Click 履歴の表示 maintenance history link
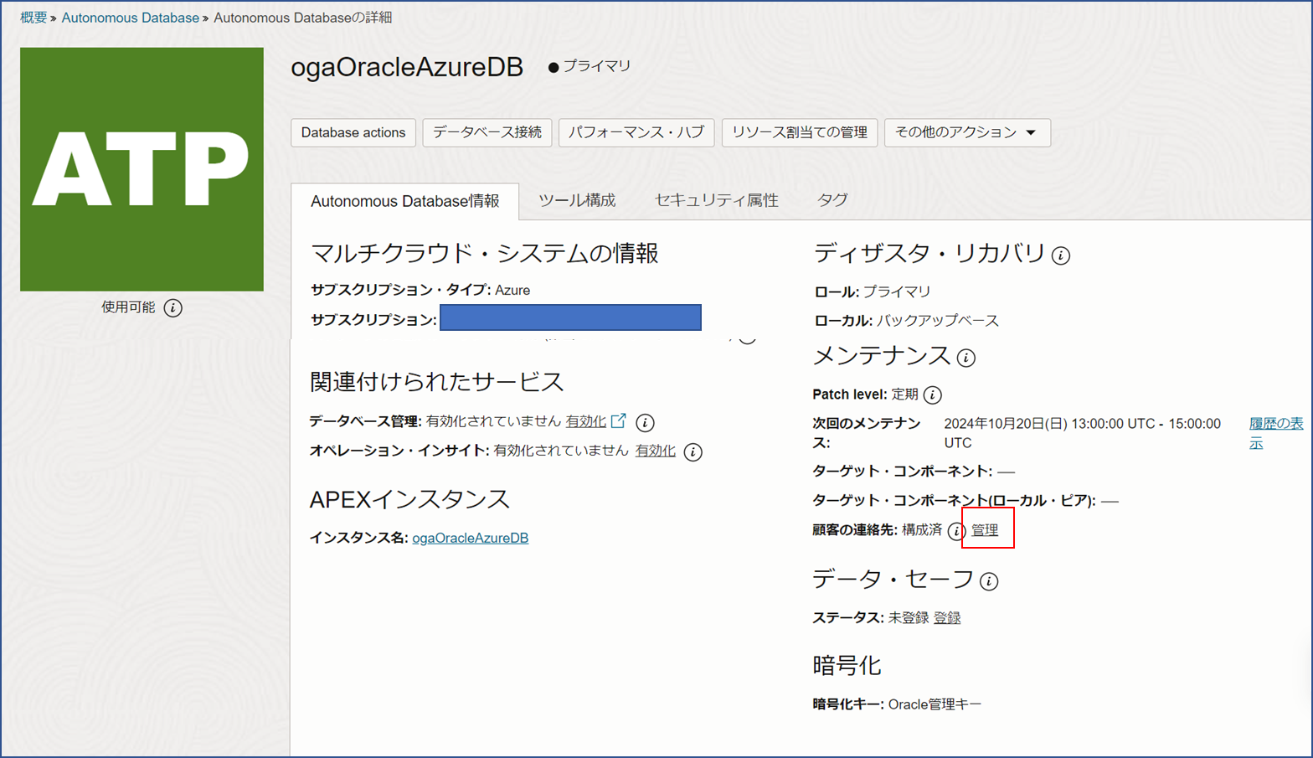 [x=1276, y=433]
